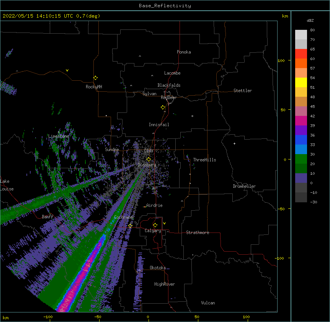Click the yellow V marker east of Calgary
Screen dimensions: 330x322
(x=164, y=223)
